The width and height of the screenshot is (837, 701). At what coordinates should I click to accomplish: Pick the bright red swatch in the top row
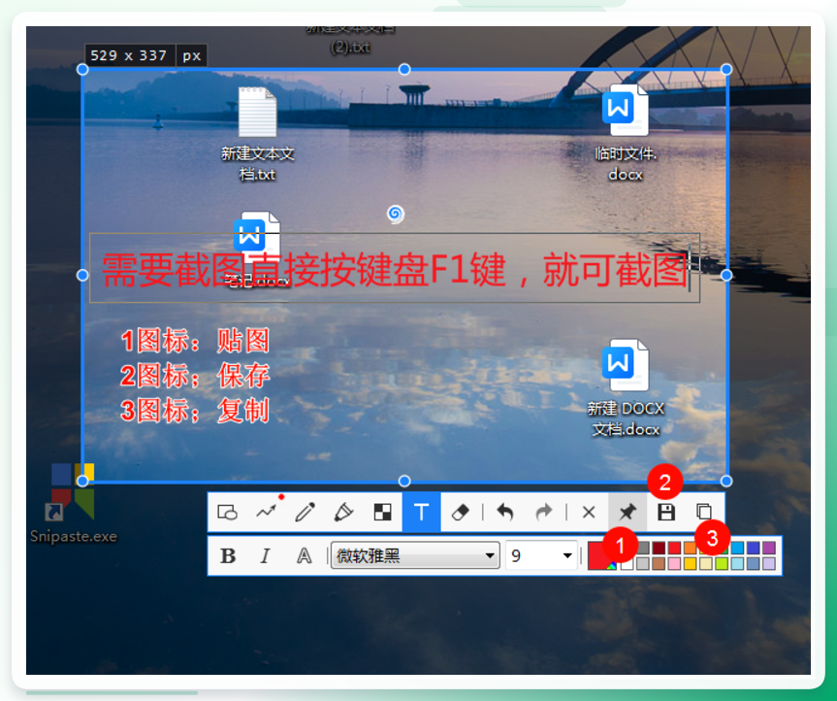tap(674, 548)
